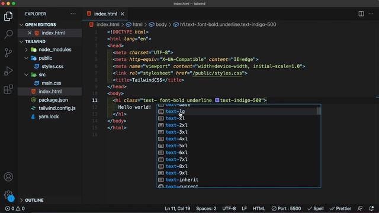The height and width of the screenshot is (213, 379).
Task: Click the body breadcrumb item
Action: pyautogui.click(x=161, y=24)
